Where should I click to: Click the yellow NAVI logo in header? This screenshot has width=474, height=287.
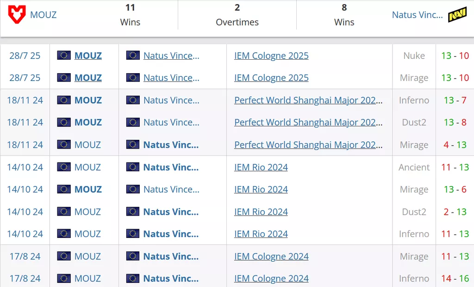click(x=457, y=15)
